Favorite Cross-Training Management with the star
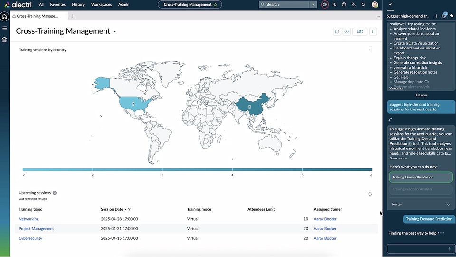This screenshot has width=456, height=257. 215,4
